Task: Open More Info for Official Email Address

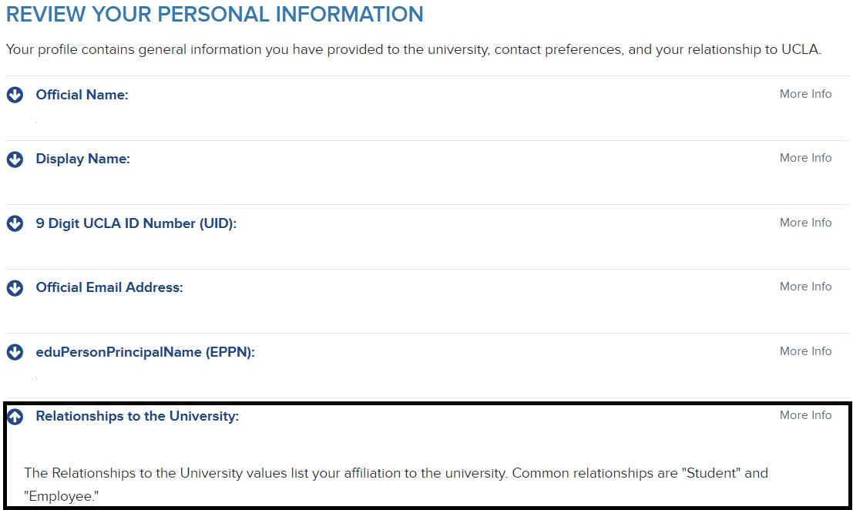Action: pyautogui.click(x=805, y=287)
